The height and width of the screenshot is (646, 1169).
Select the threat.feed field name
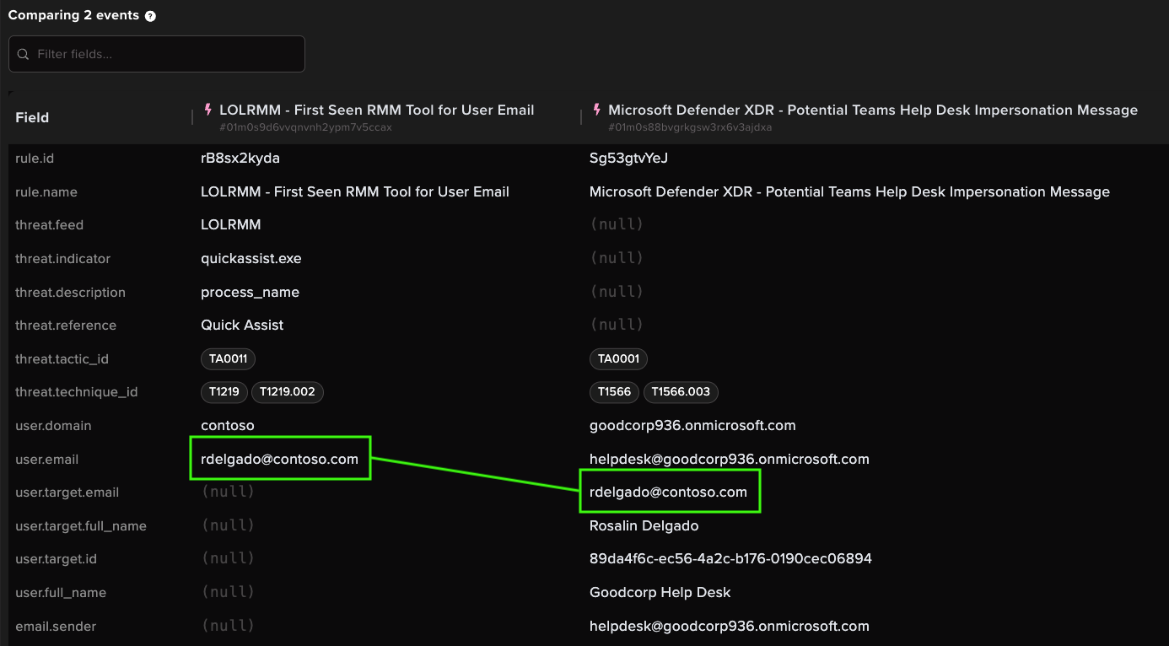coord(49,225)
